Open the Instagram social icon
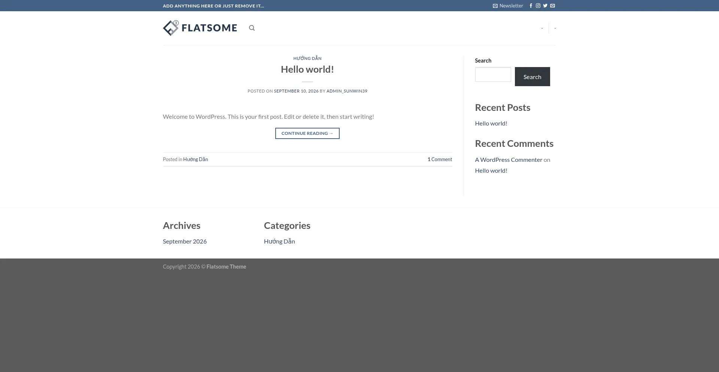719x372 pixels. (x=538, y=6)
